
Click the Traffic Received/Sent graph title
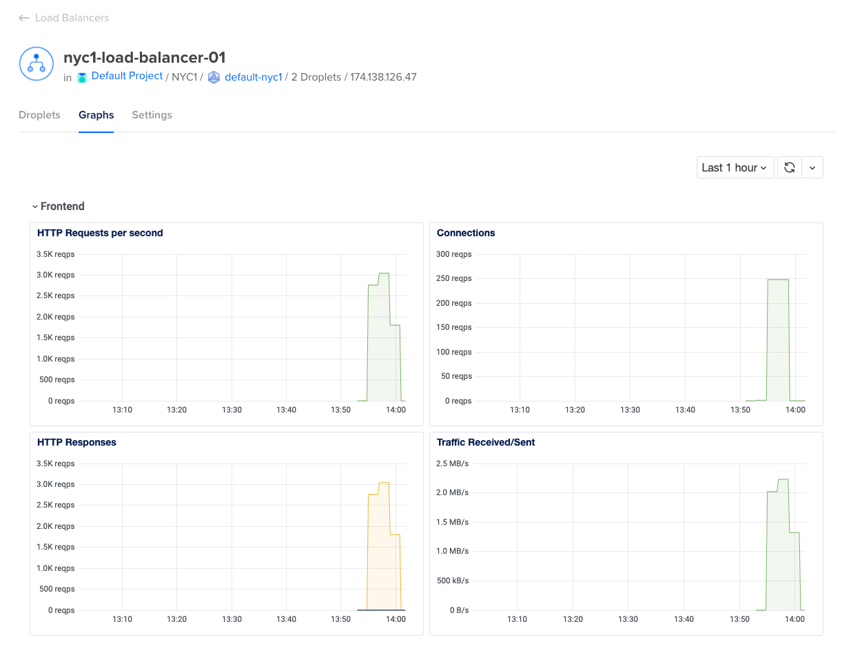tap(486, 442)
